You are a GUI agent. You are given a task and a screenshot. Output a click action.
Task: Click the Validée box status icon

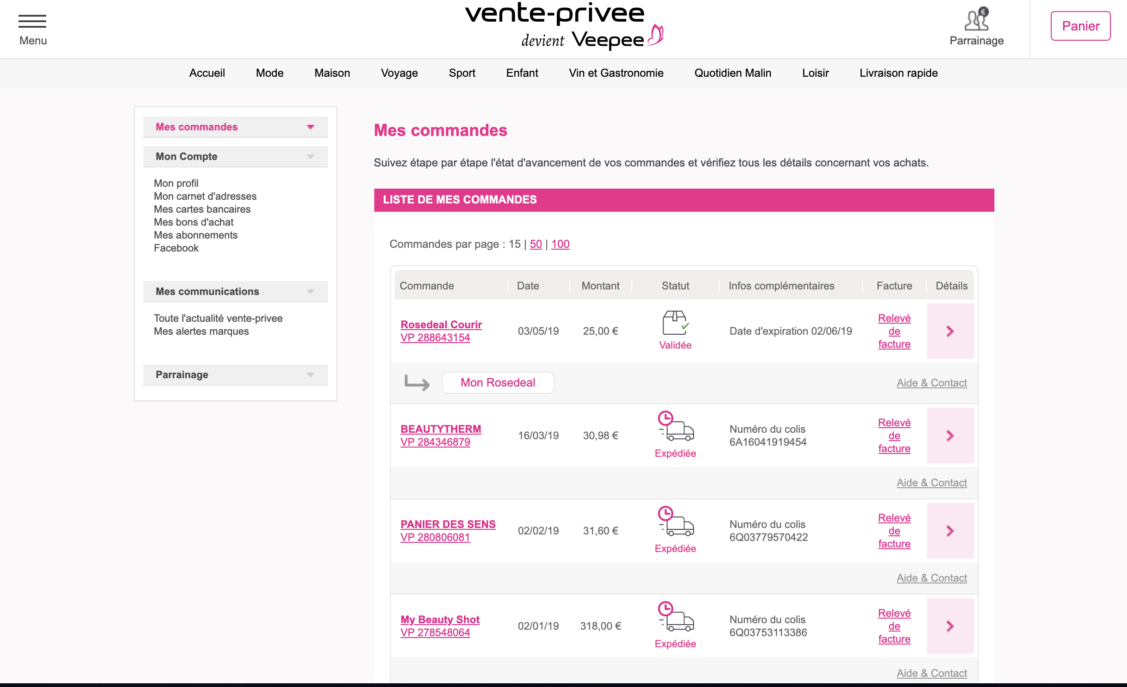[x=675, y=323]
